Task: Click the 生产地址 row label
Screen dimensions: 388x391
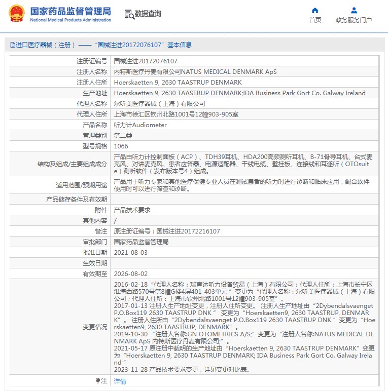Action: (95, 93)
